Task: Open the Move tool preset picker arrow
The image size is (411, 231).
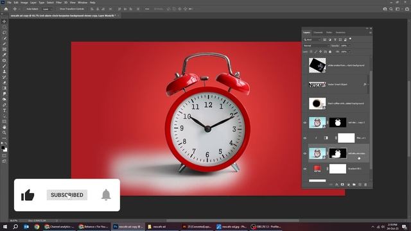Action: pos(19,9)
